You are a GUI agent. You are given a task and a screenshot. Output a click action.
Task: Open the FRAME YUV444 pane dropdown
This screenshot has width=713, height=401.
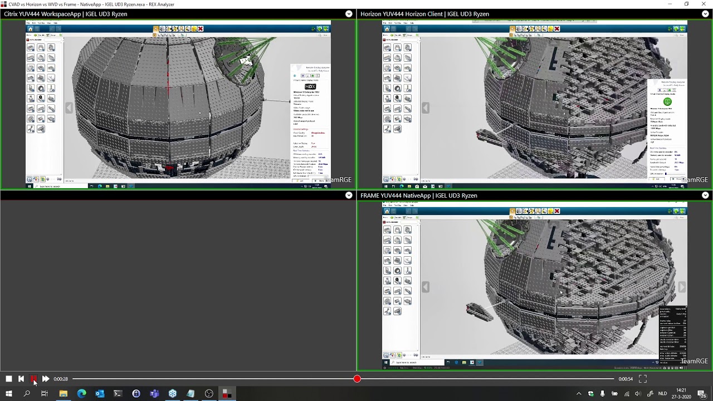pos(705,195)
